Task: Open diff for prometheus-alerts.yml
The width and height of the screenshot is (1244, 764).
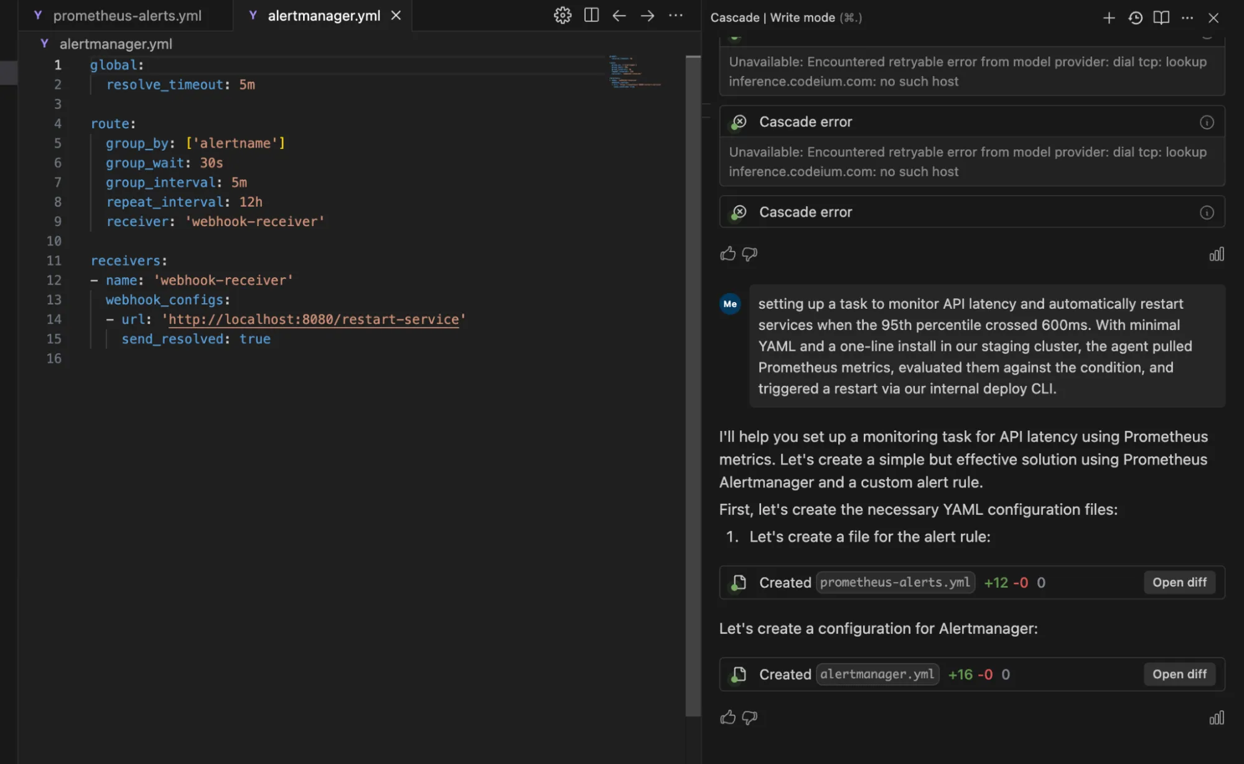Action: click(x=1179, y=582)
